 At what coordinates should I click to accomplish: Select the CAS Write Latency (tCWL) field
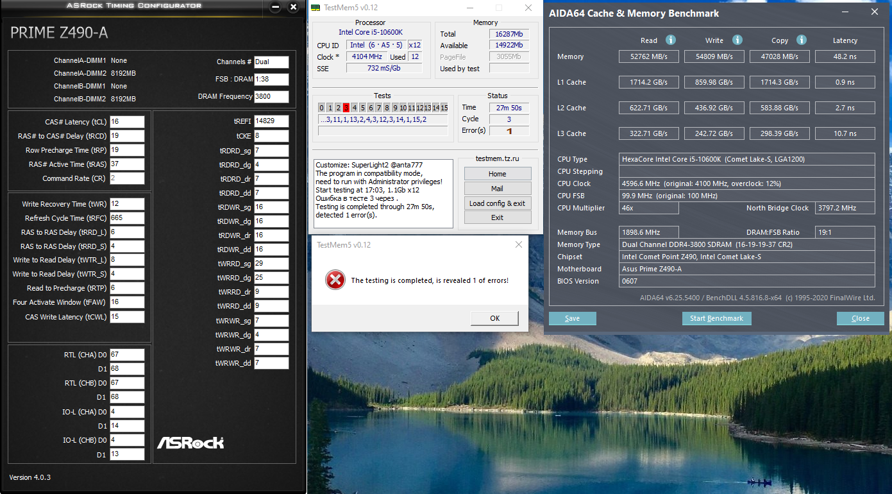coord(127,317)
